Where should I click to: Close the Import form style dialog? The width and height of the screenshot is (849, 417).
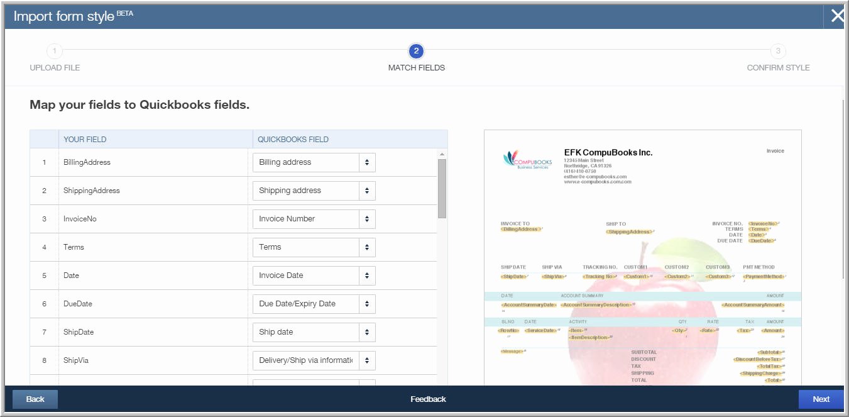[837, 16]
